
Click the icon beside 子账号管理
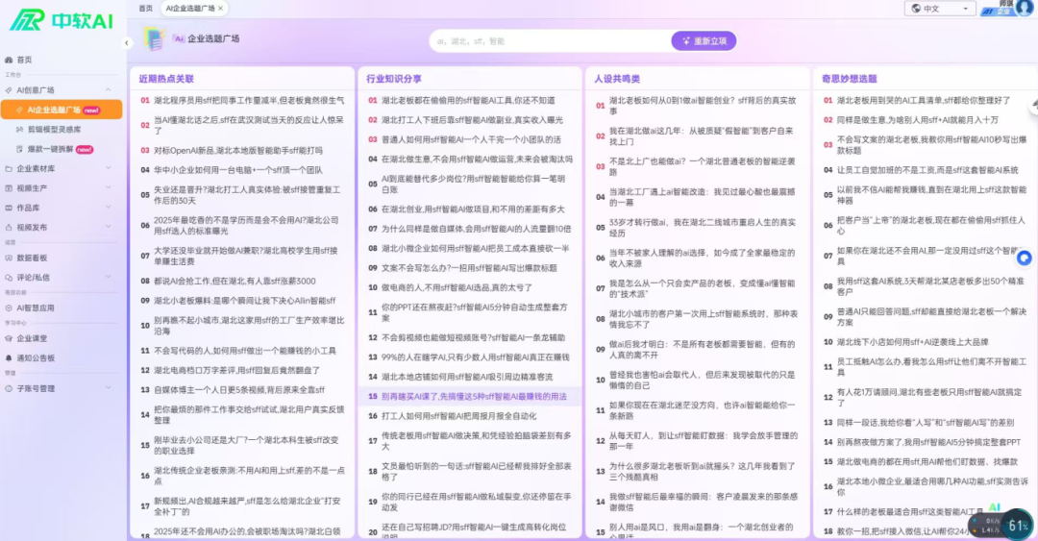click(9, 389)
